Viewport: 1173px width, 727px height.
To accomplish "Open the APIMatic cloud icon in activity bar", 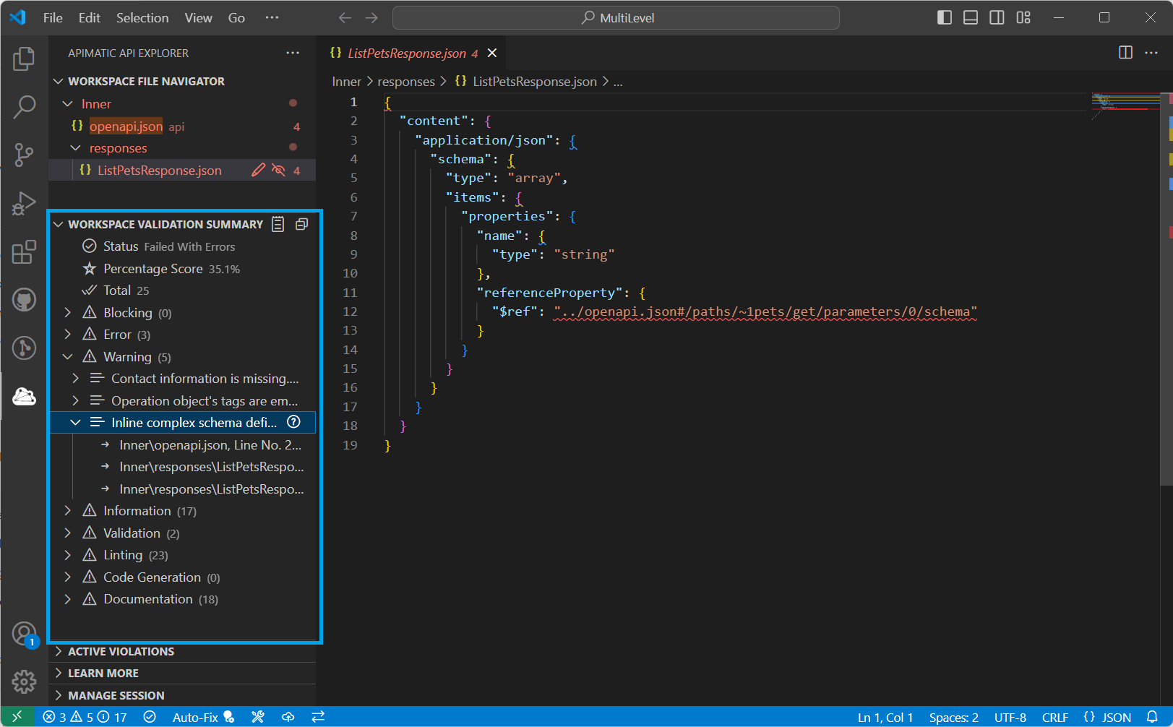I will click(24, 396).
